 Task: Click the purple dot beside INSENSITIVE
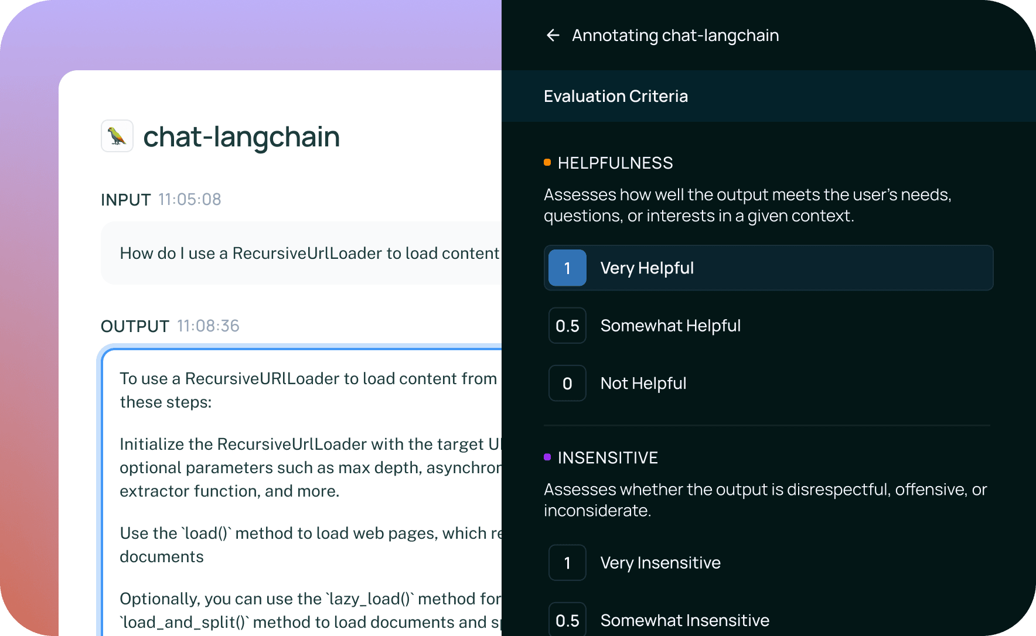tap(547, 457)
